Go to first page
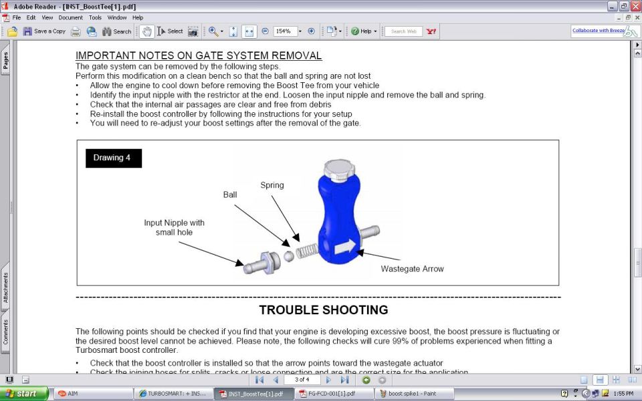 tap(259, 380)
